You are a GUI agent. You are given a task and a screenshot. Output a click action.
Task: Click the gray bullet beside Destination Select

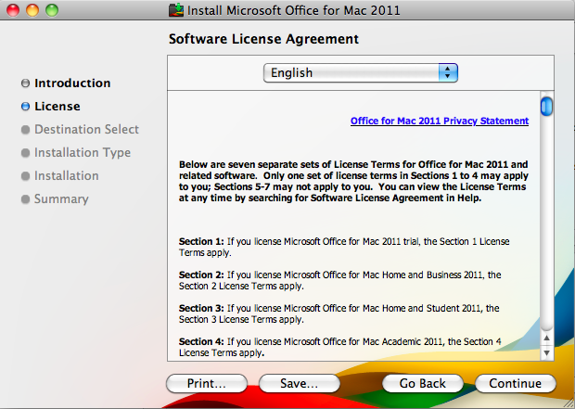[x=25, y=130]
